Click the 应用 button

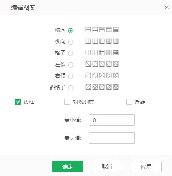[x=146, y=166]
